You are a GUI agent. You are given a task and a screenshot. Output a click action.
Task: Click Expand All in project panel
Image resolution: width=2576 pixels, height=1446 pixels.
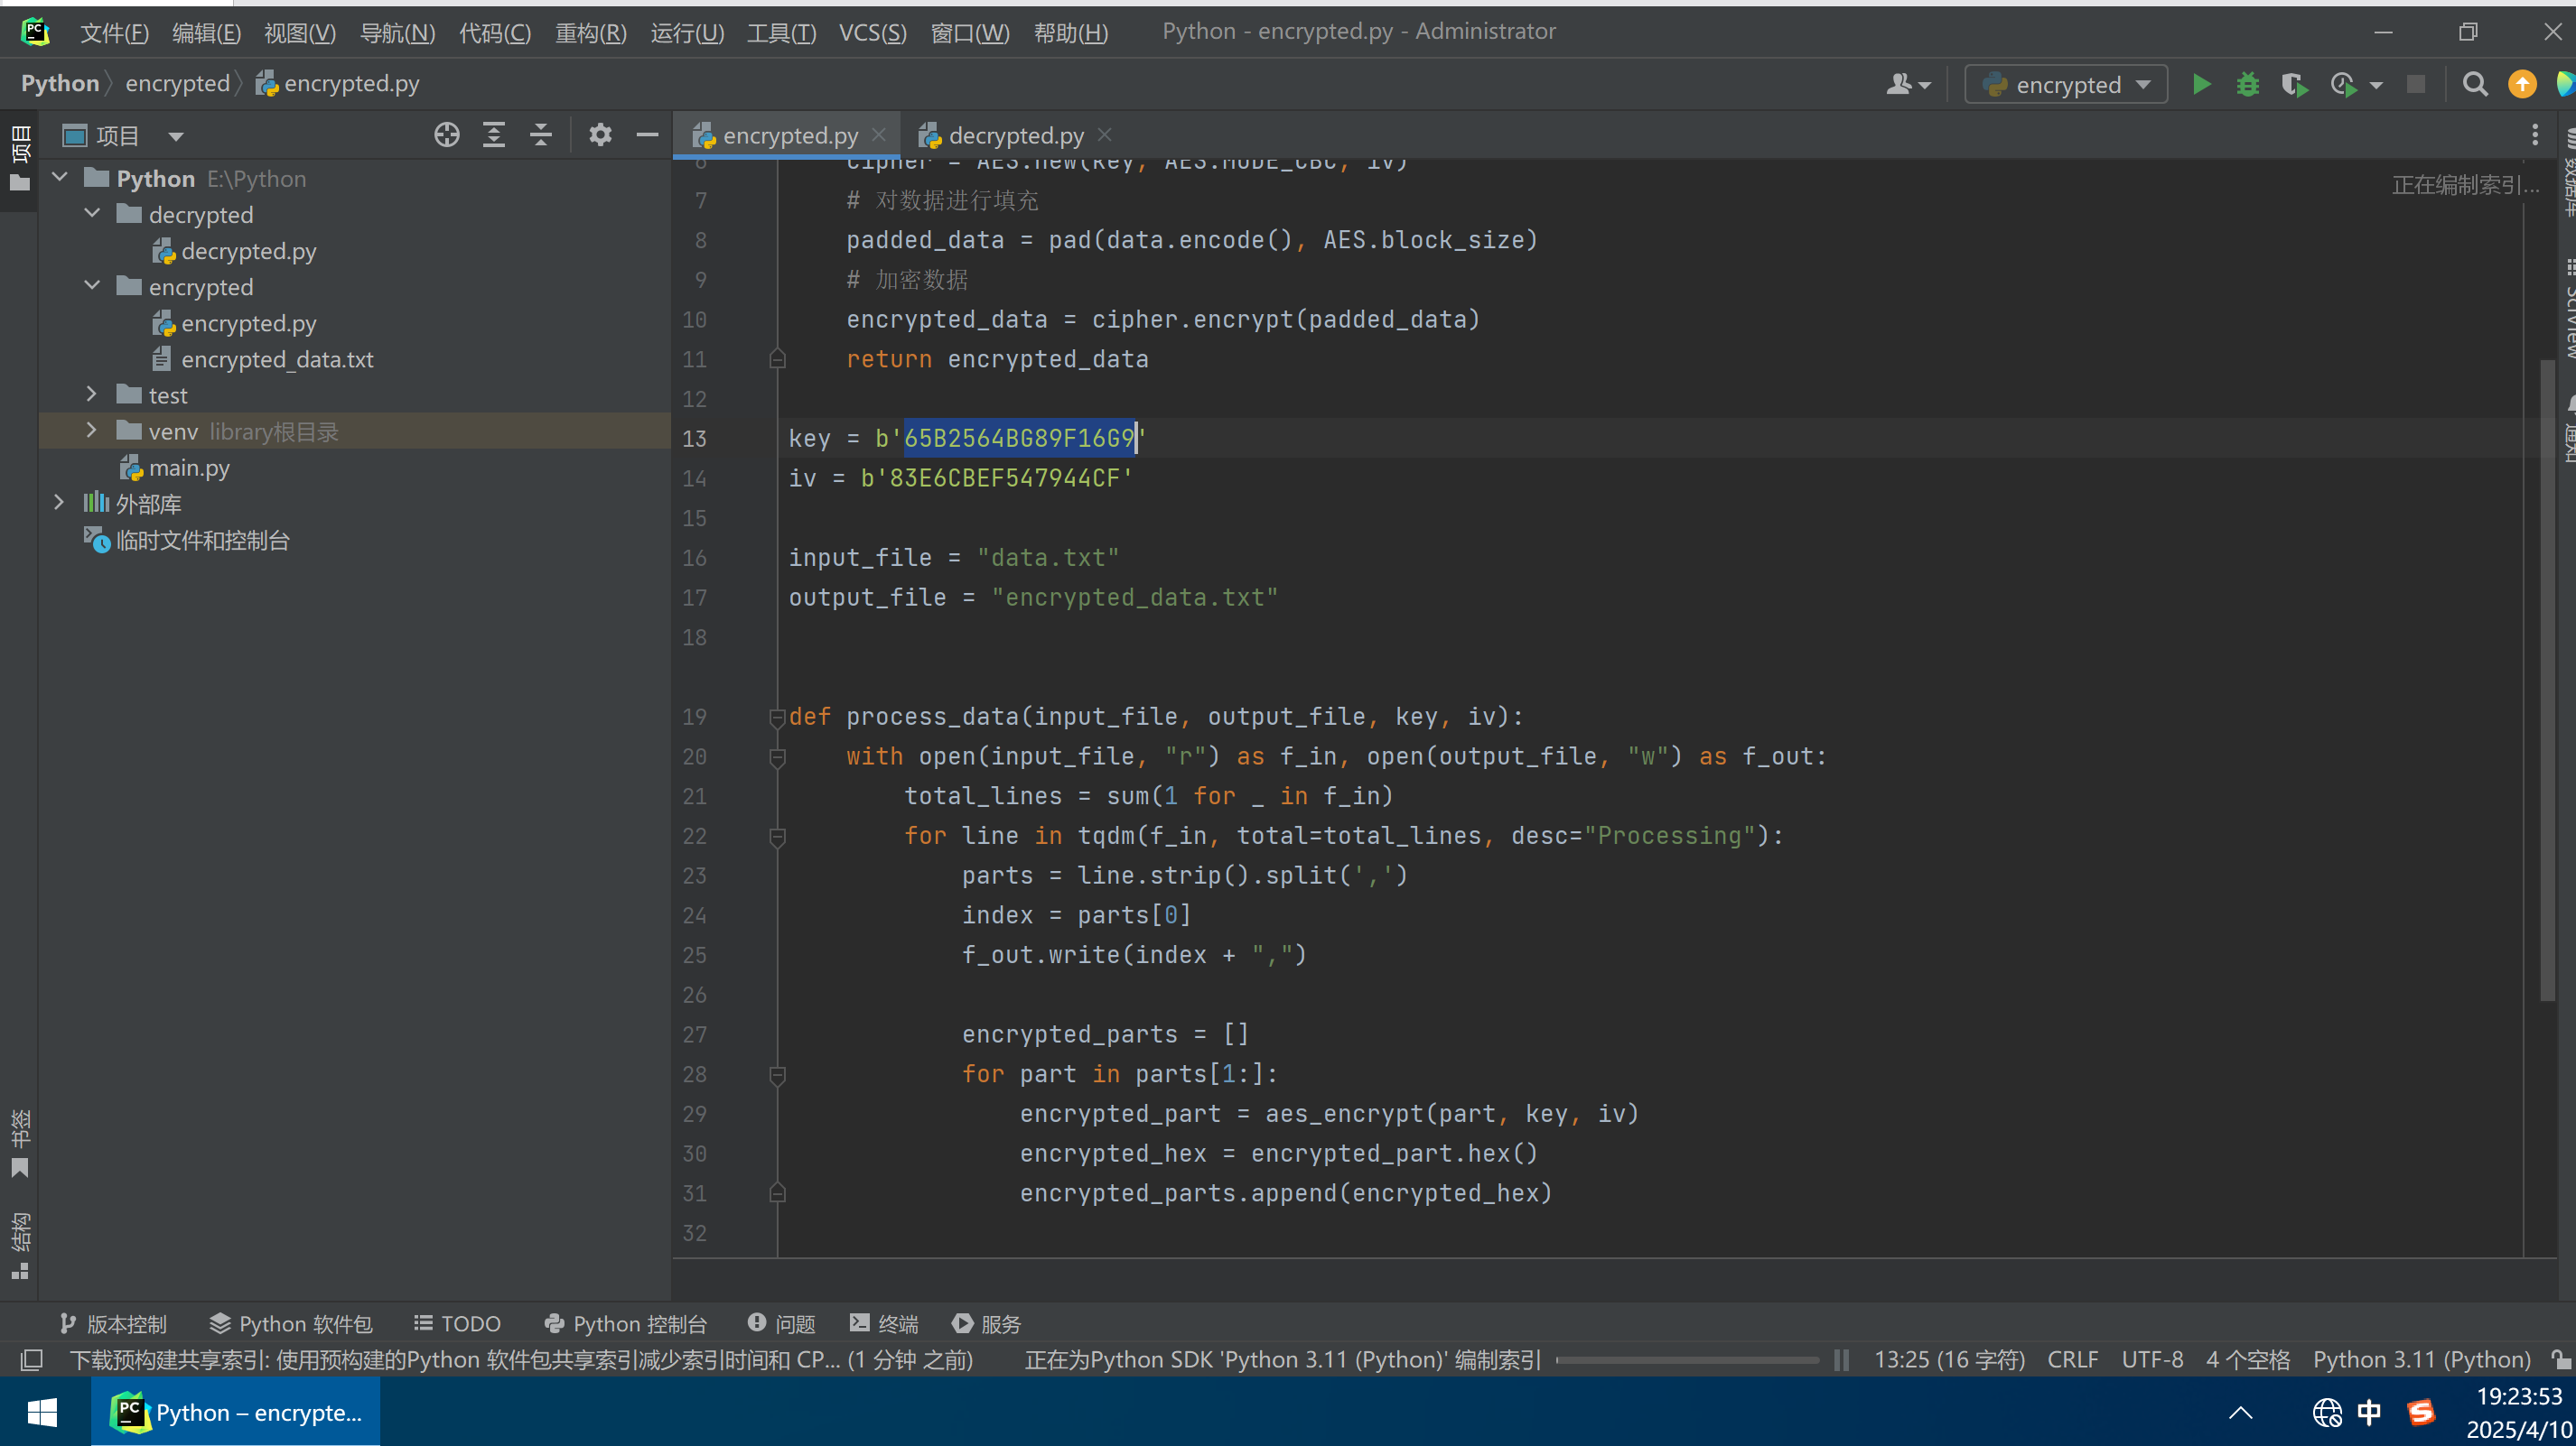click(x=494, y=134)
